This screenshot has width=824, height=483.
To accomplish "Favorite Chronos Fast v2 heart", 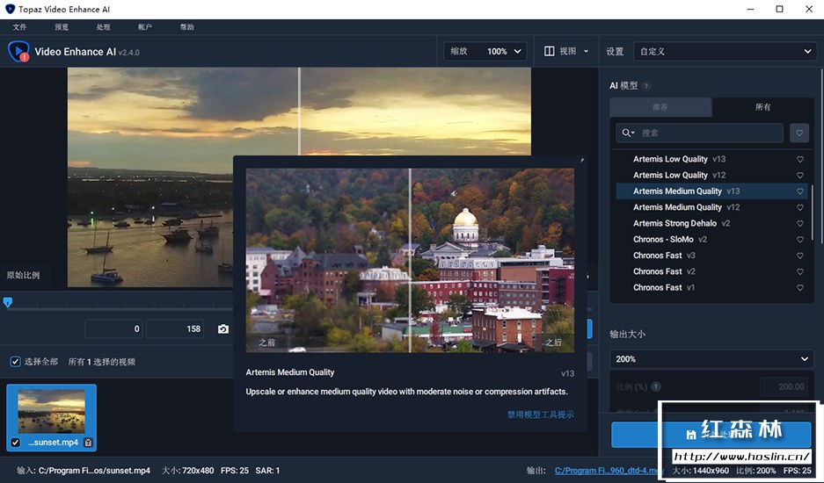I will point(800,272).
